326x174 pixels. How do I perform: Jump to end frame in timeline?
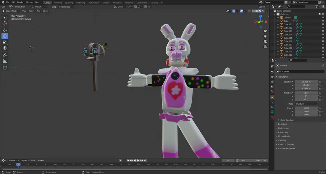click(145, 161)
